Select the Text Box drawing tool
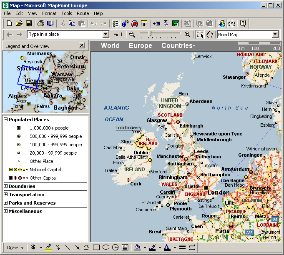This screenshot has width=284, height=255. tap(125, 247)
